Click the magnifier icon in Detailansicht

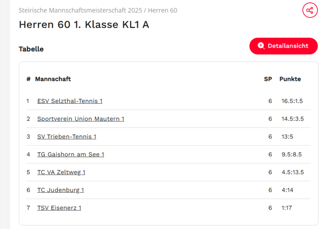coord(261,46)
